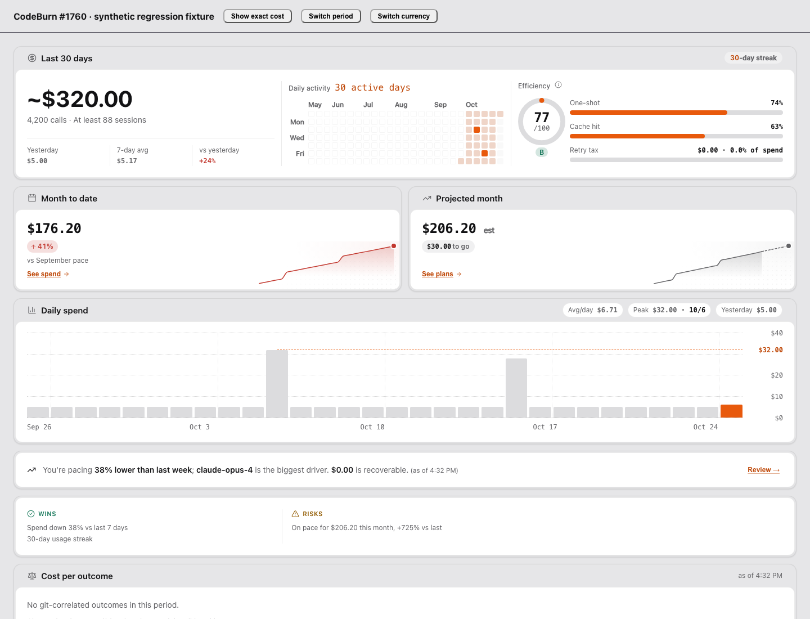This screenshot has height=619, width=810.
Task: Click the $30.00 to go badge
Action: (x=448, y=246)
